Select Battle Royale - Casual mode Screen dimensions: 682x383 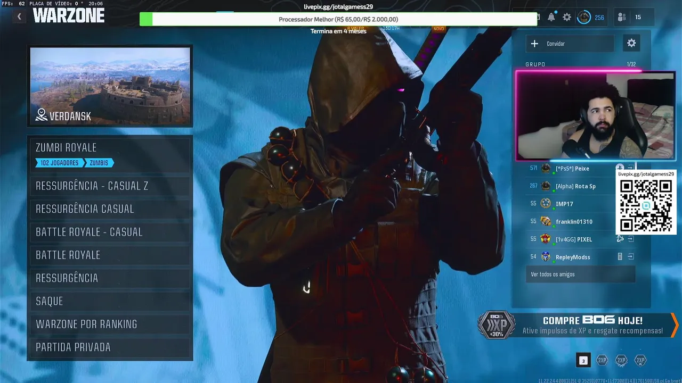click(110, 232)
